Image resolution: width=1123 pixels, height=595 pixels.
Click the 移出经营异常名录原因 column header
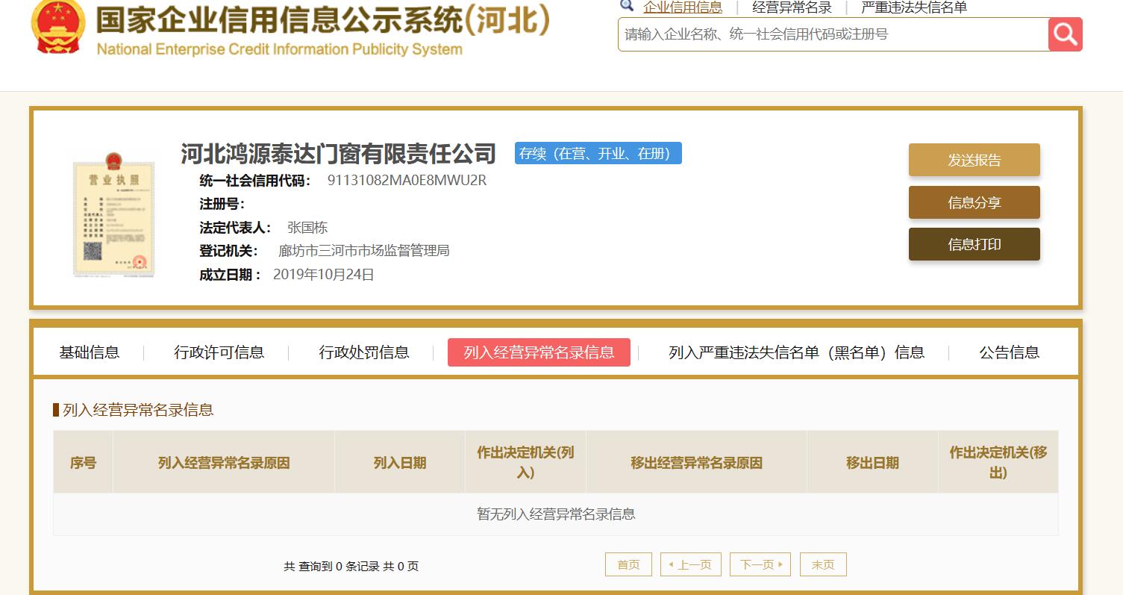696,463
